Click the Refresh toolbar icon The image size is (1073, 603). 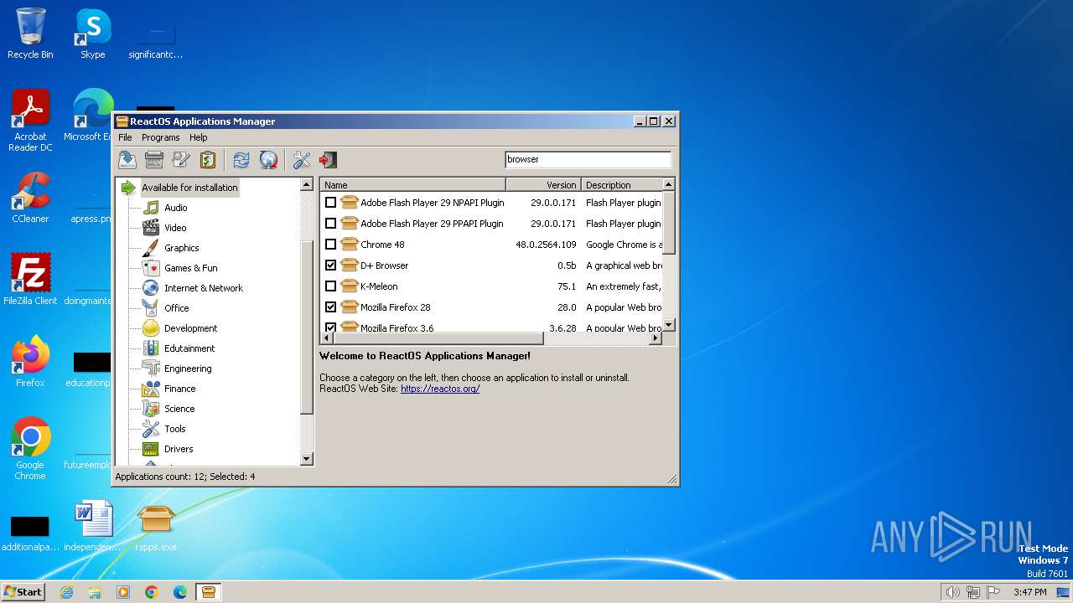241,159
